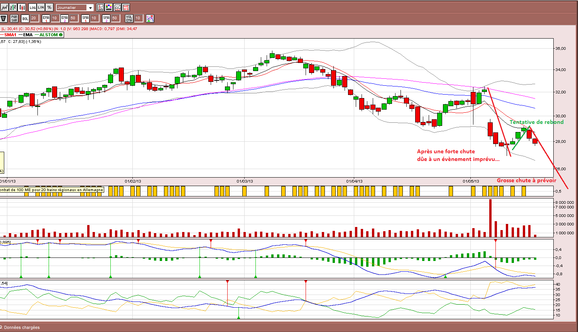
Task: Switch to the line chart display
Action: 4,7
